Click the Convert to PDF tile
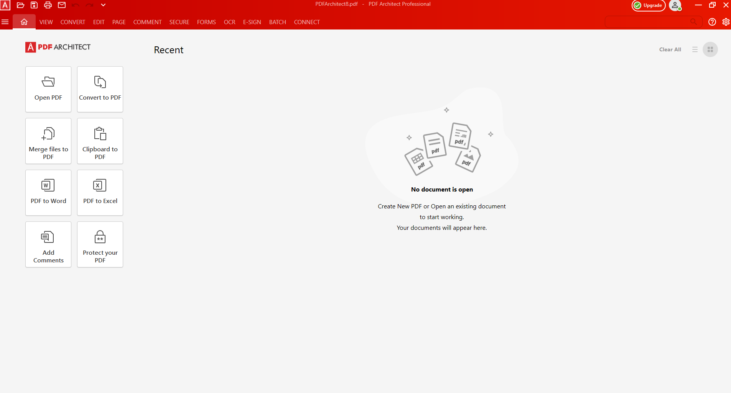Viewport: 731px width, 393px height. tap(100, 89)
